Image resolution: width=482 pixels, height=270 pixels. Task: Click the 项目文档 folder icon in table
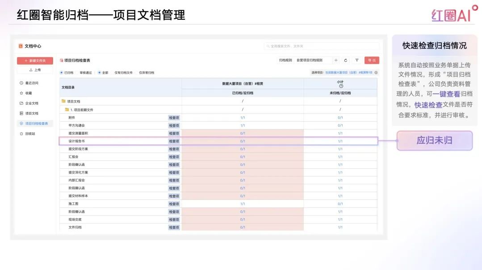[63, 101]
